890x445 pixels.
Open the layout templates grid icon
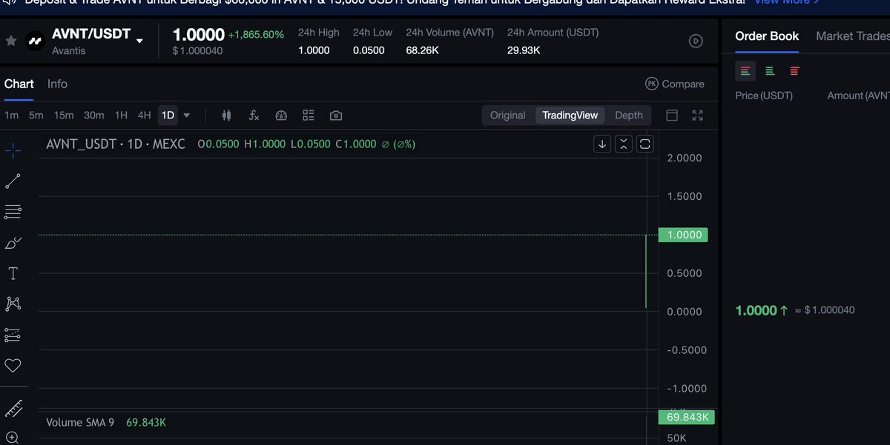pos(309,116)
